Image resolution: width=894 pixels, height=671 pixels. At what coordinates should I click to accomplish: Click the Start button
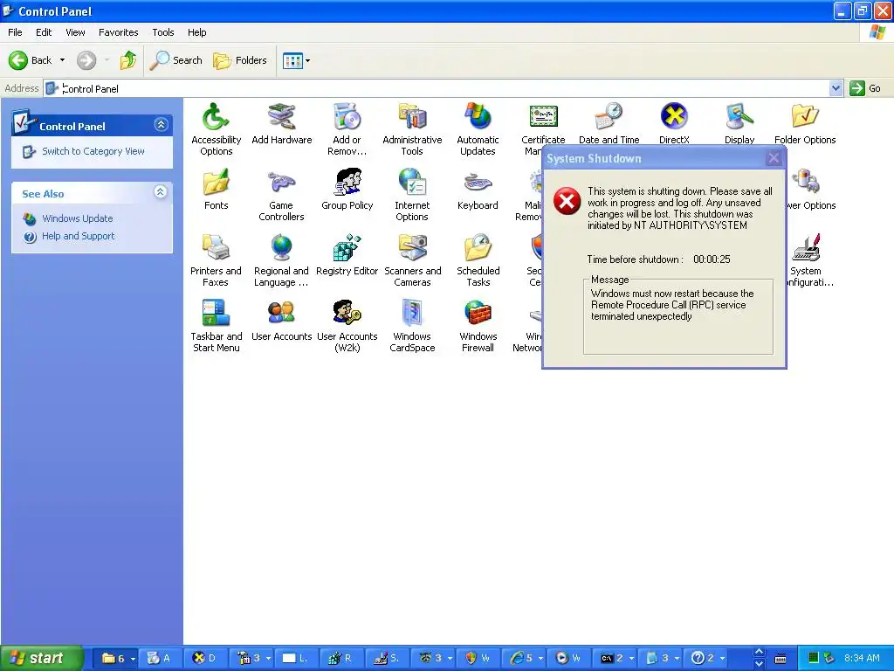coord(42,658)
